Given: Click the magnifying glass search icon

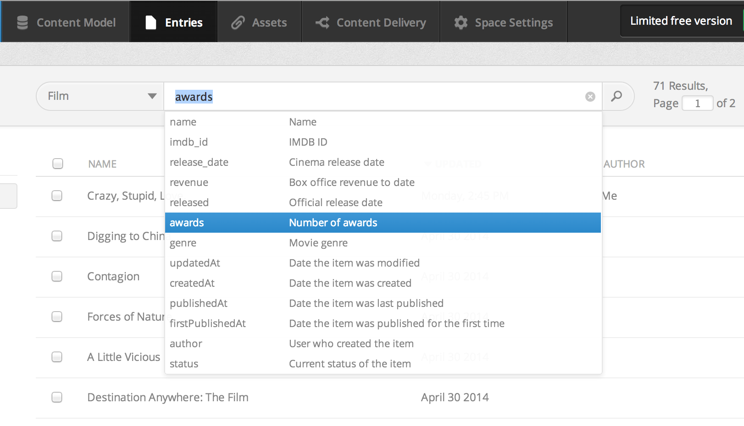Looking at the screenshot, I should pyautogui.click(x=617, y=96).
